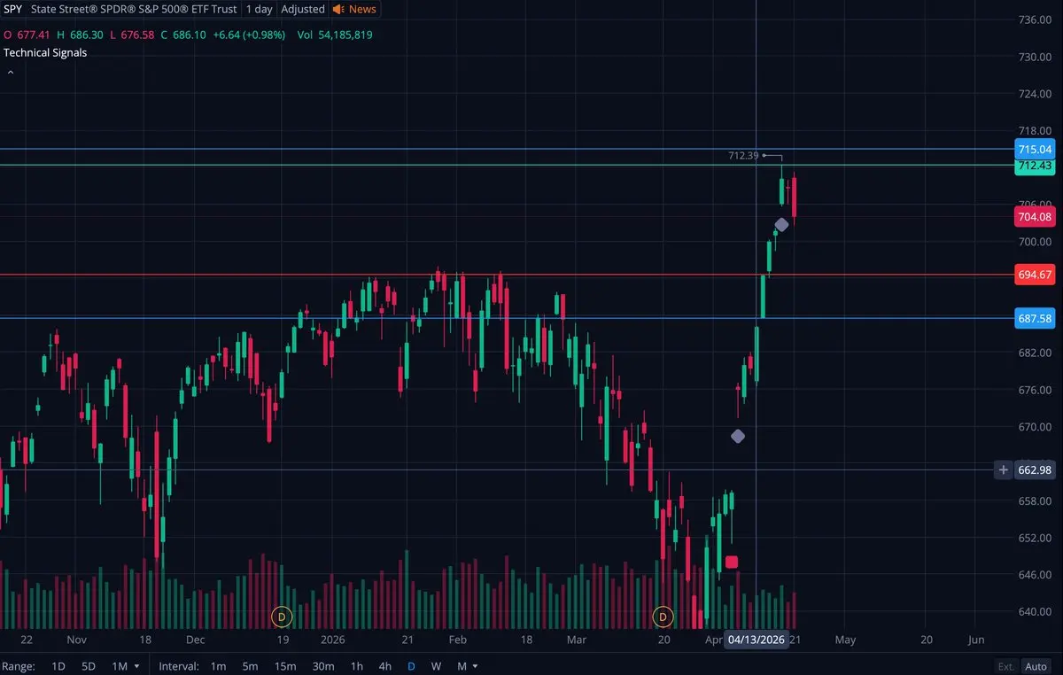This screenshot has height=675, width=1063.
Task: Click the 2026 time axis label
Action: (x=333, y=640)
